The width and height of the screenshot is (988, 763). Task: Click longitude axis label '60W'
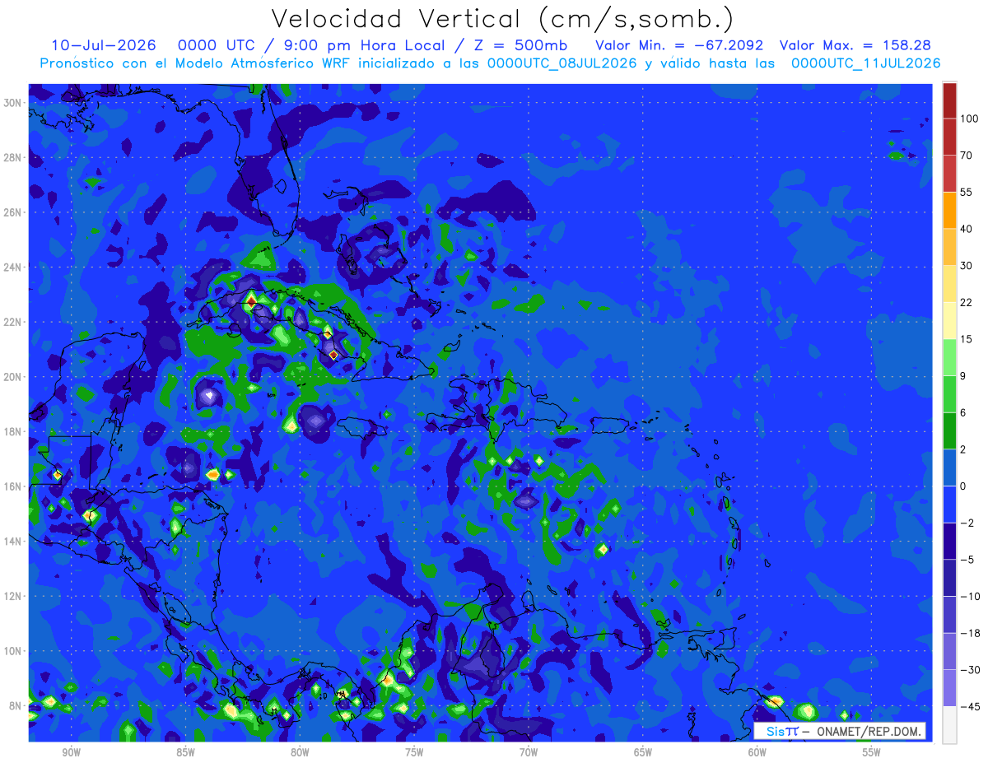click(757, 752)
